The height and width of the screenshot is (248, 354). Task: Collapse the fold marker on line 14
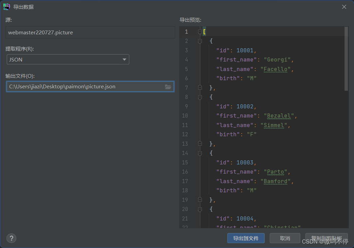200,153
